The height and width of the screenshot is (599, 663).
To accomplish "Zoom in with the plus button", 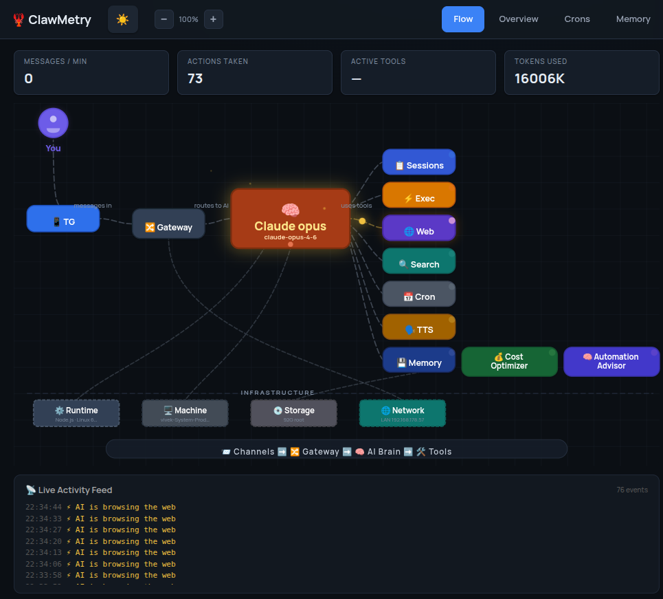I will click(213, 19).
